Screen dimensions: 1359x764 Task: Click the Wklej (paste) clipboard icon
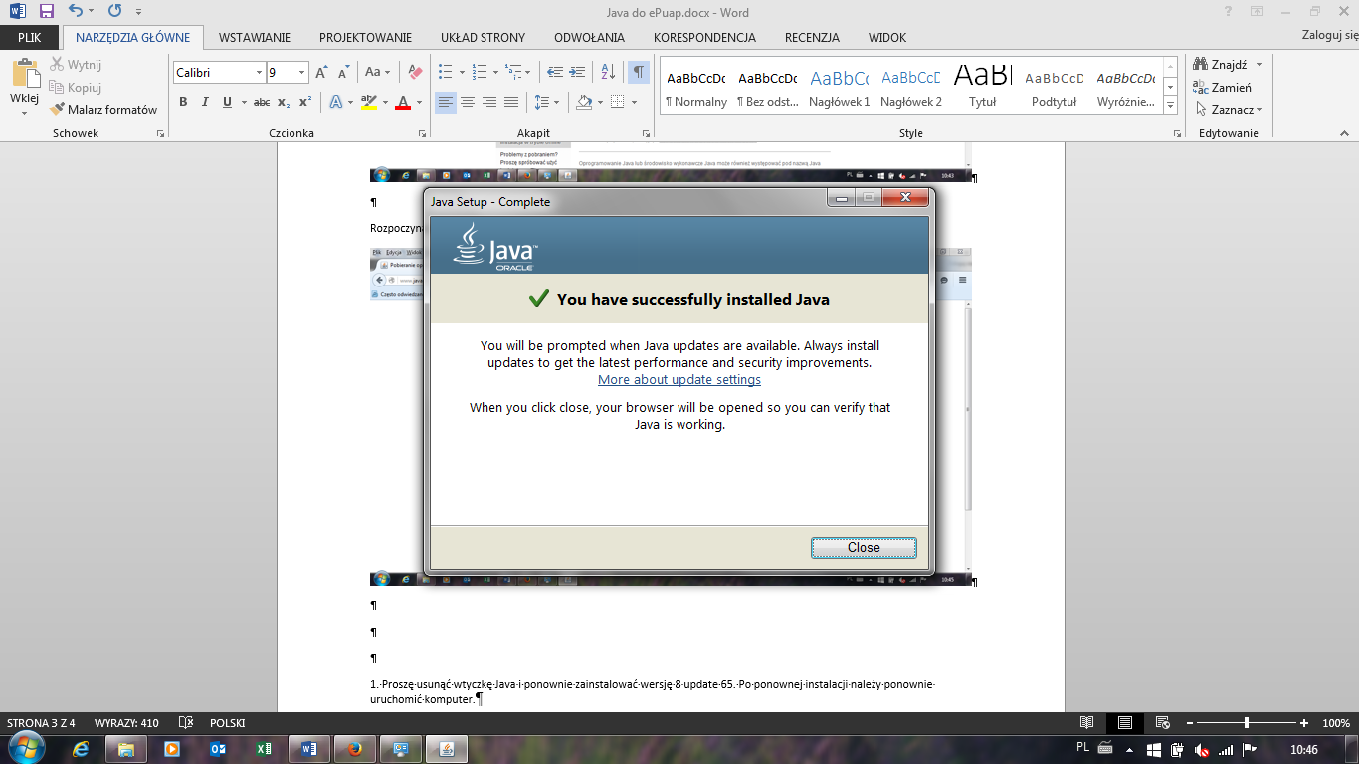[x=24, y=73]
